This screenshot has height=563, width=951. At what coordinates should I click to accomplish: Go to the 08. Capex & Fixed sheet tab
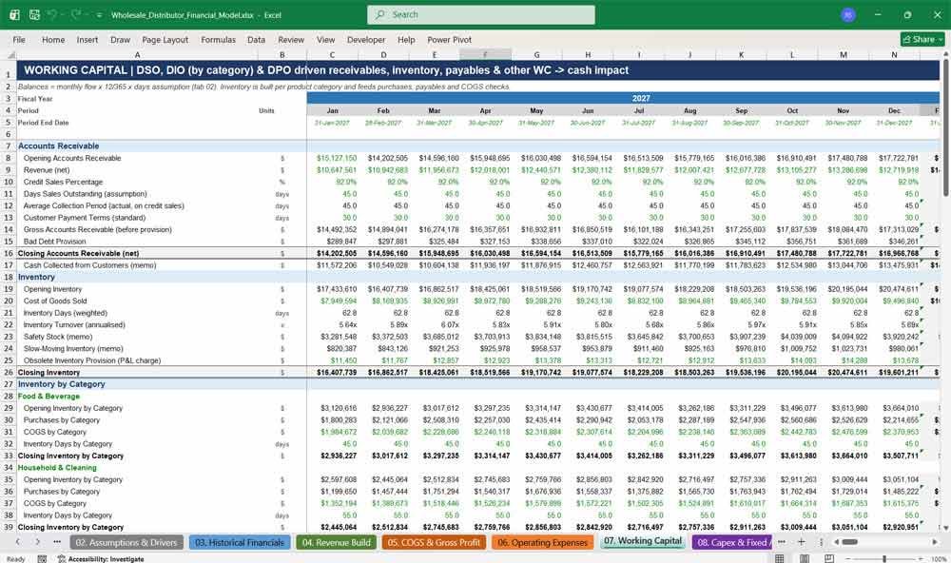pyautogui.click(x=732, y=542)
